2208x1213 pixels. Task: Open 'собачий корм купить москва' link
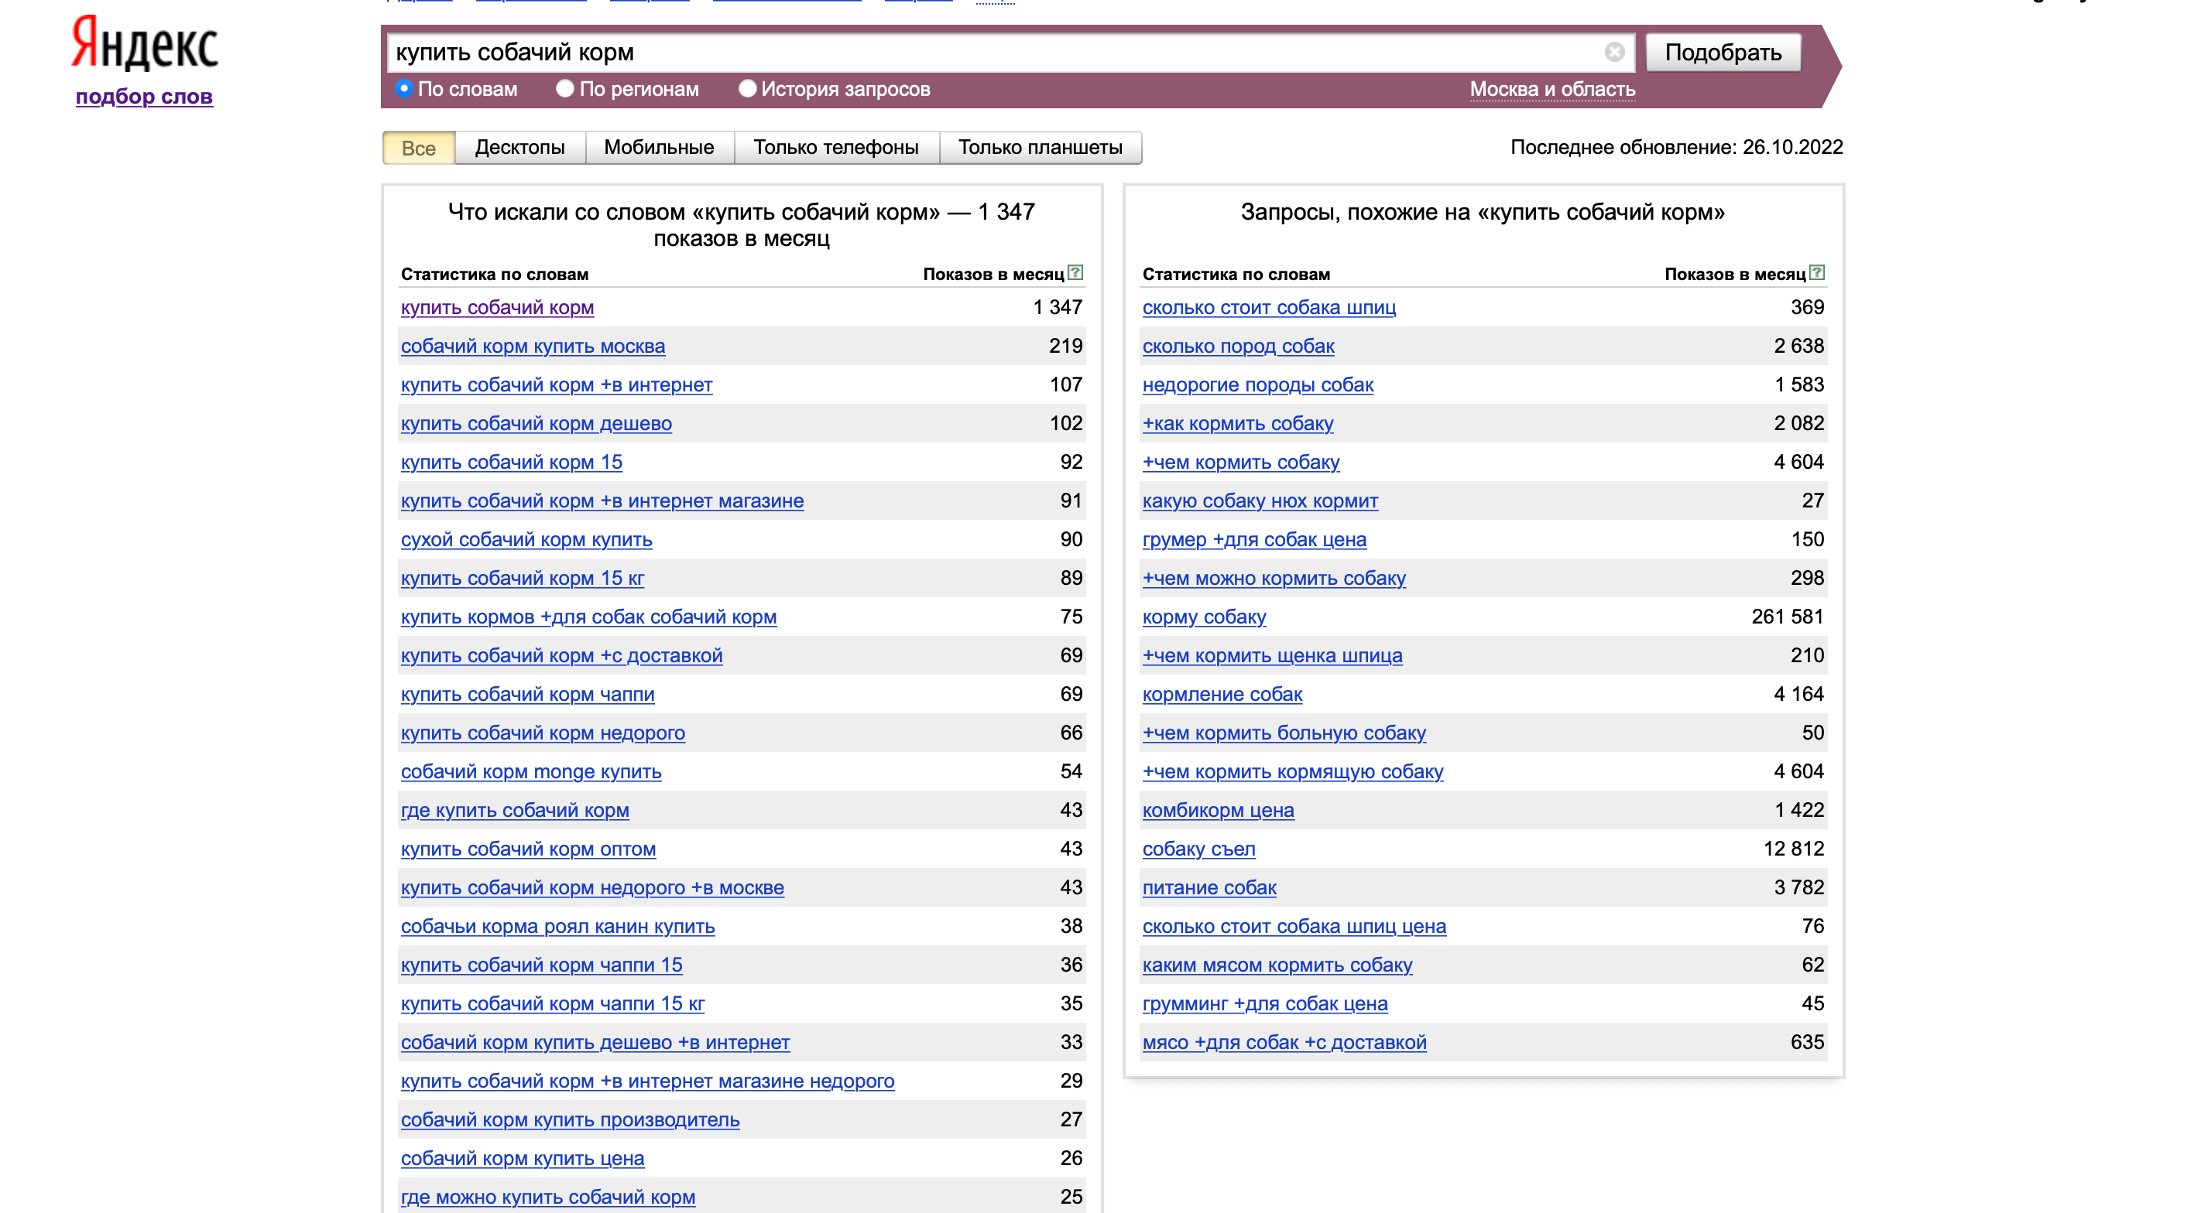[533, 345]
